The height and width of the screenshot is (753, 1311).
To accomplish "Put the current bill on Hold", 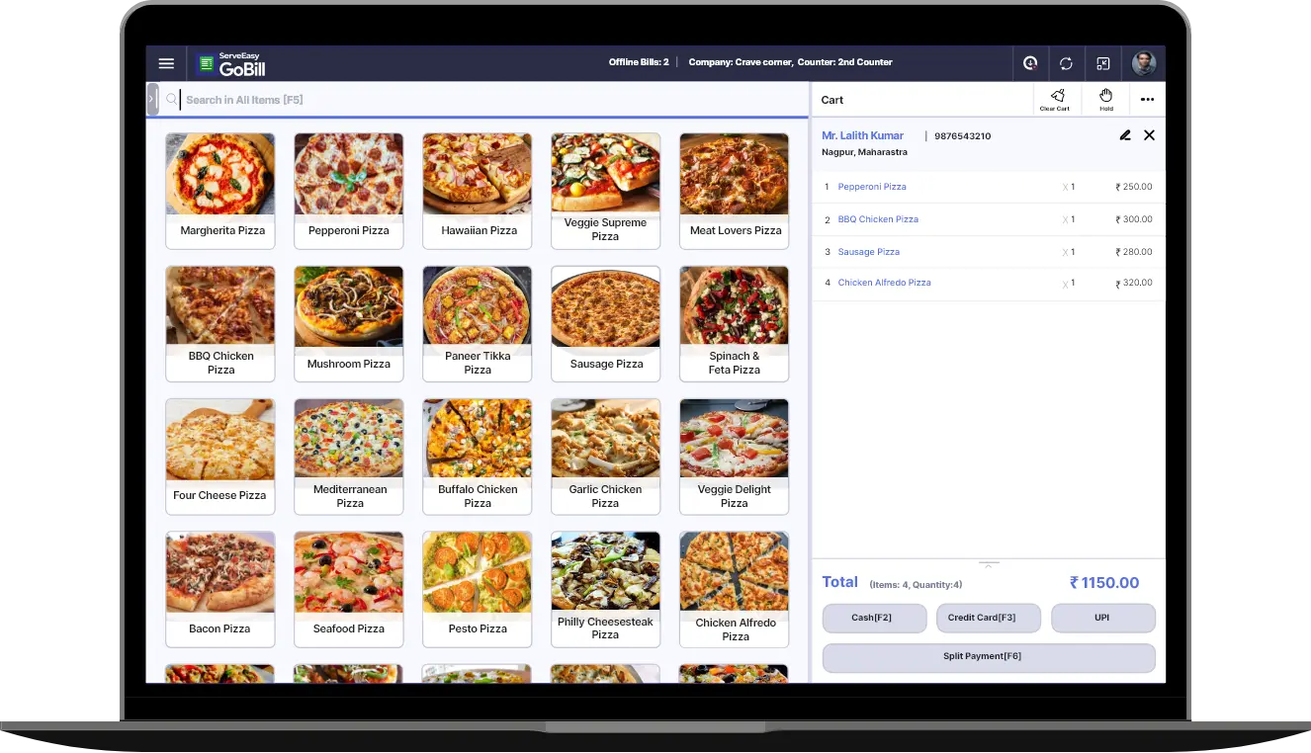I will pos(1106,99).
